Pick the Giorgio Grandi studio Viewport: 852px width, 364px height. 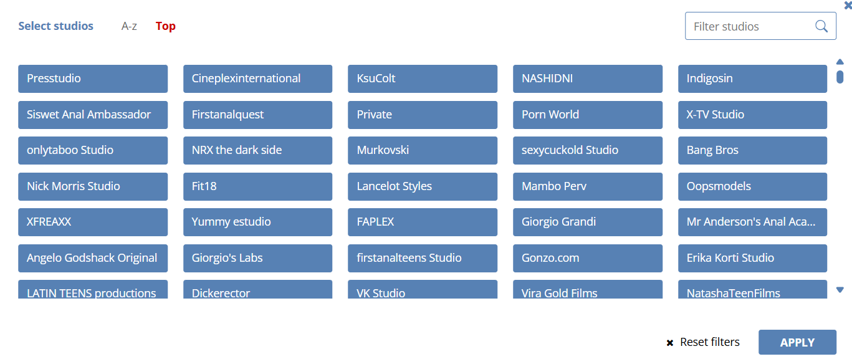pos(587,222)
